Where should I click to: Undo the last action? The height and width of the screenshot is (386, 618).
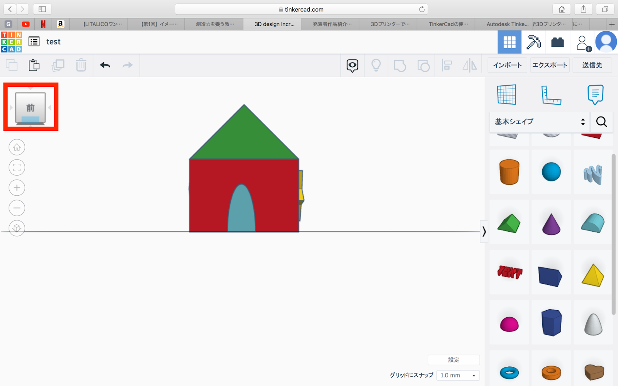105,65
